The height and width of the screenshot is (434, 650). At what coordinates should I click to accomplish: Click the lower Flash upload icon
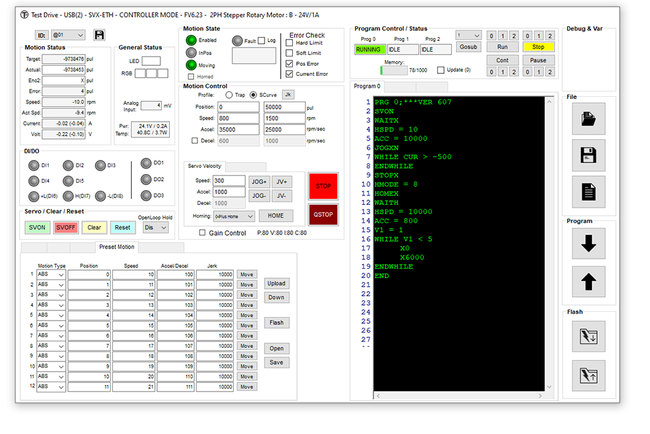click(588, 375)
